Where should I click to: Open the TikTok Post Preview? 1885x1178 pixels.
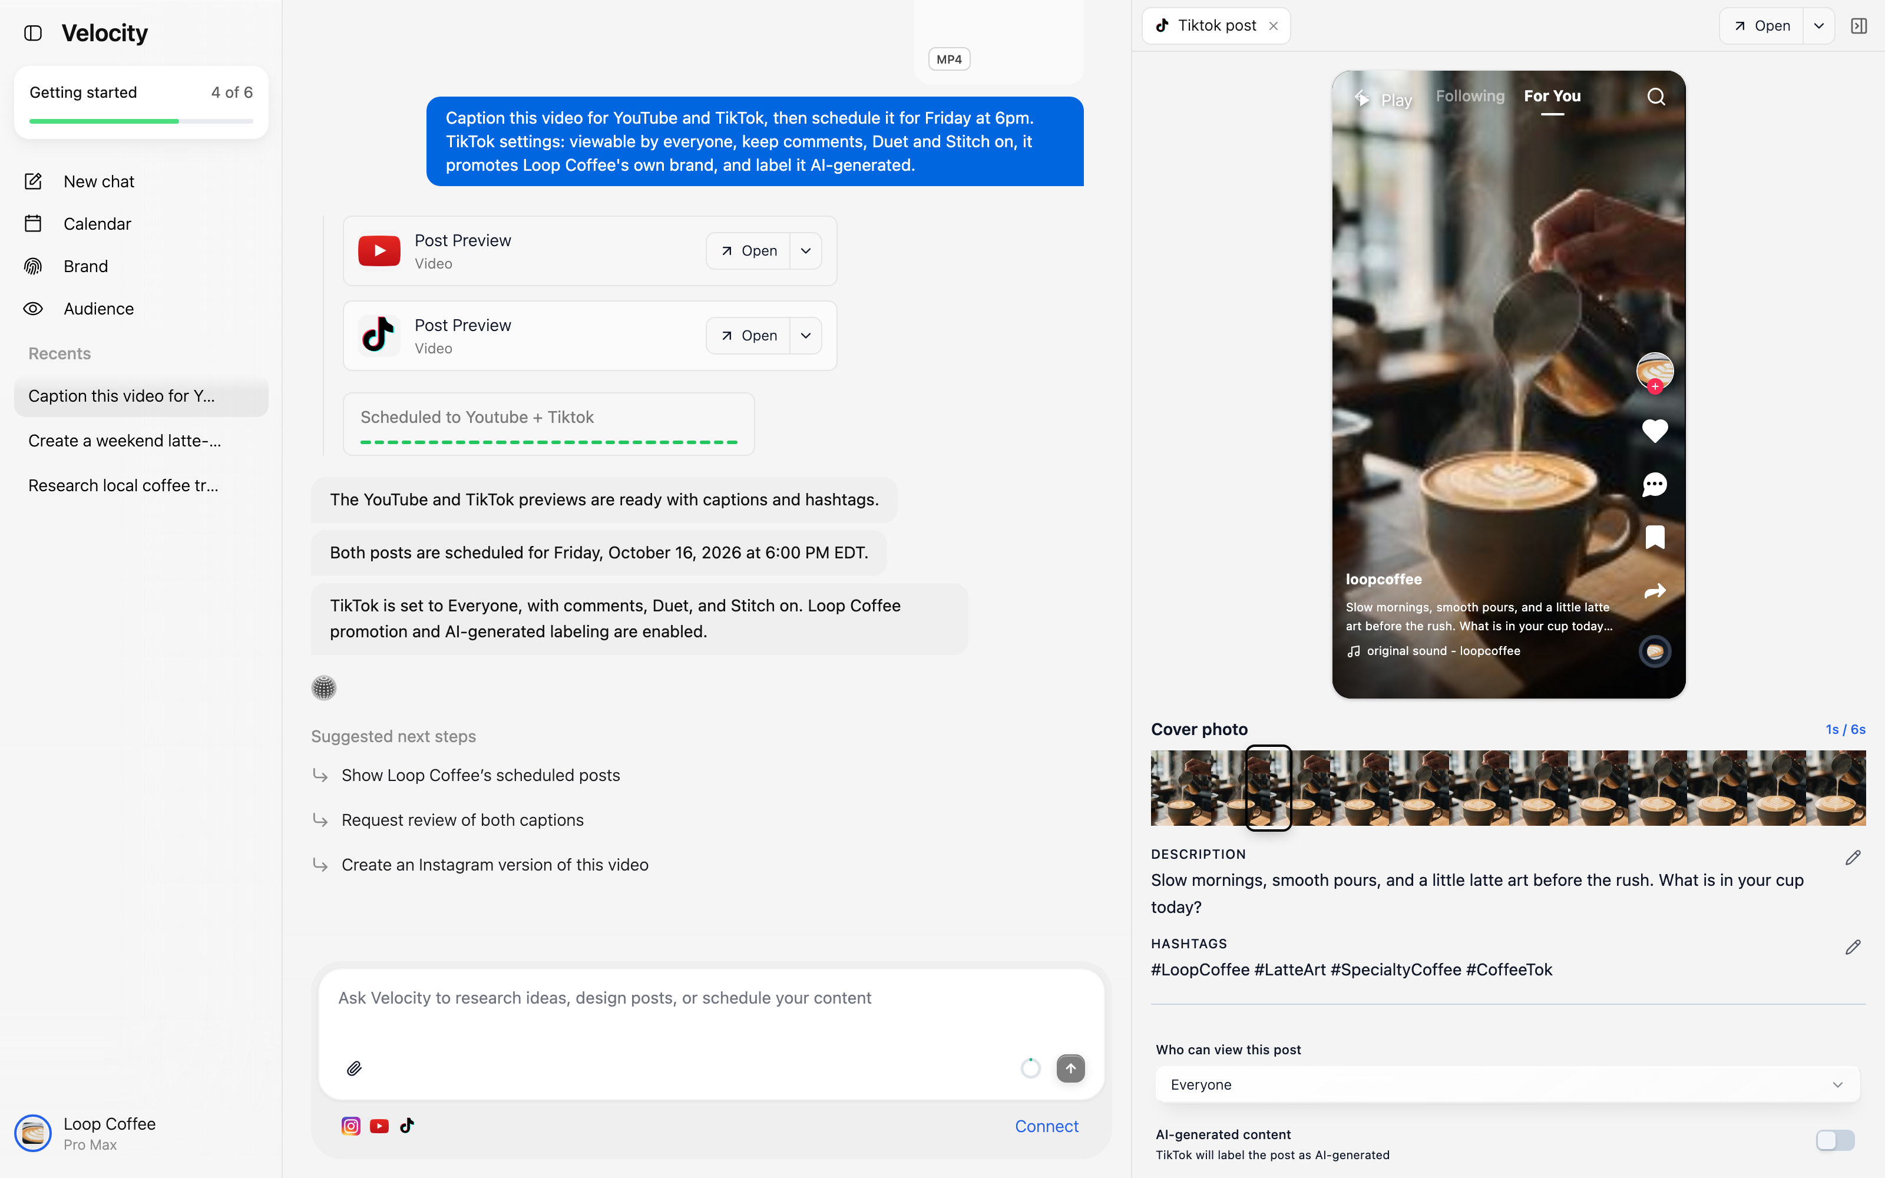[x=748, y=336]
